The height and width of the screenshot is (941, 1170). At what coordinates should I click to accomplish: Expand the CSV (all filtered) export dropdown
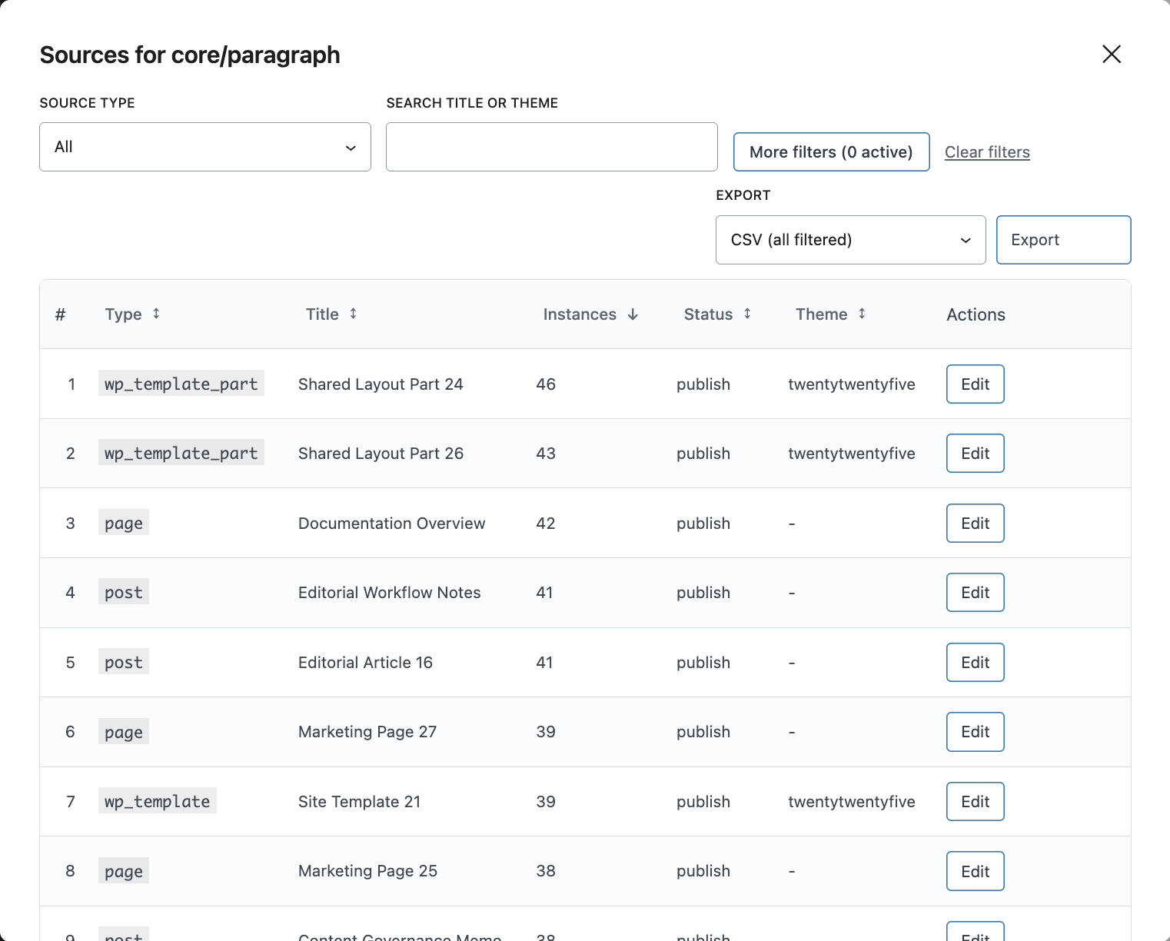pyautogui.click(x=850, y=240)
